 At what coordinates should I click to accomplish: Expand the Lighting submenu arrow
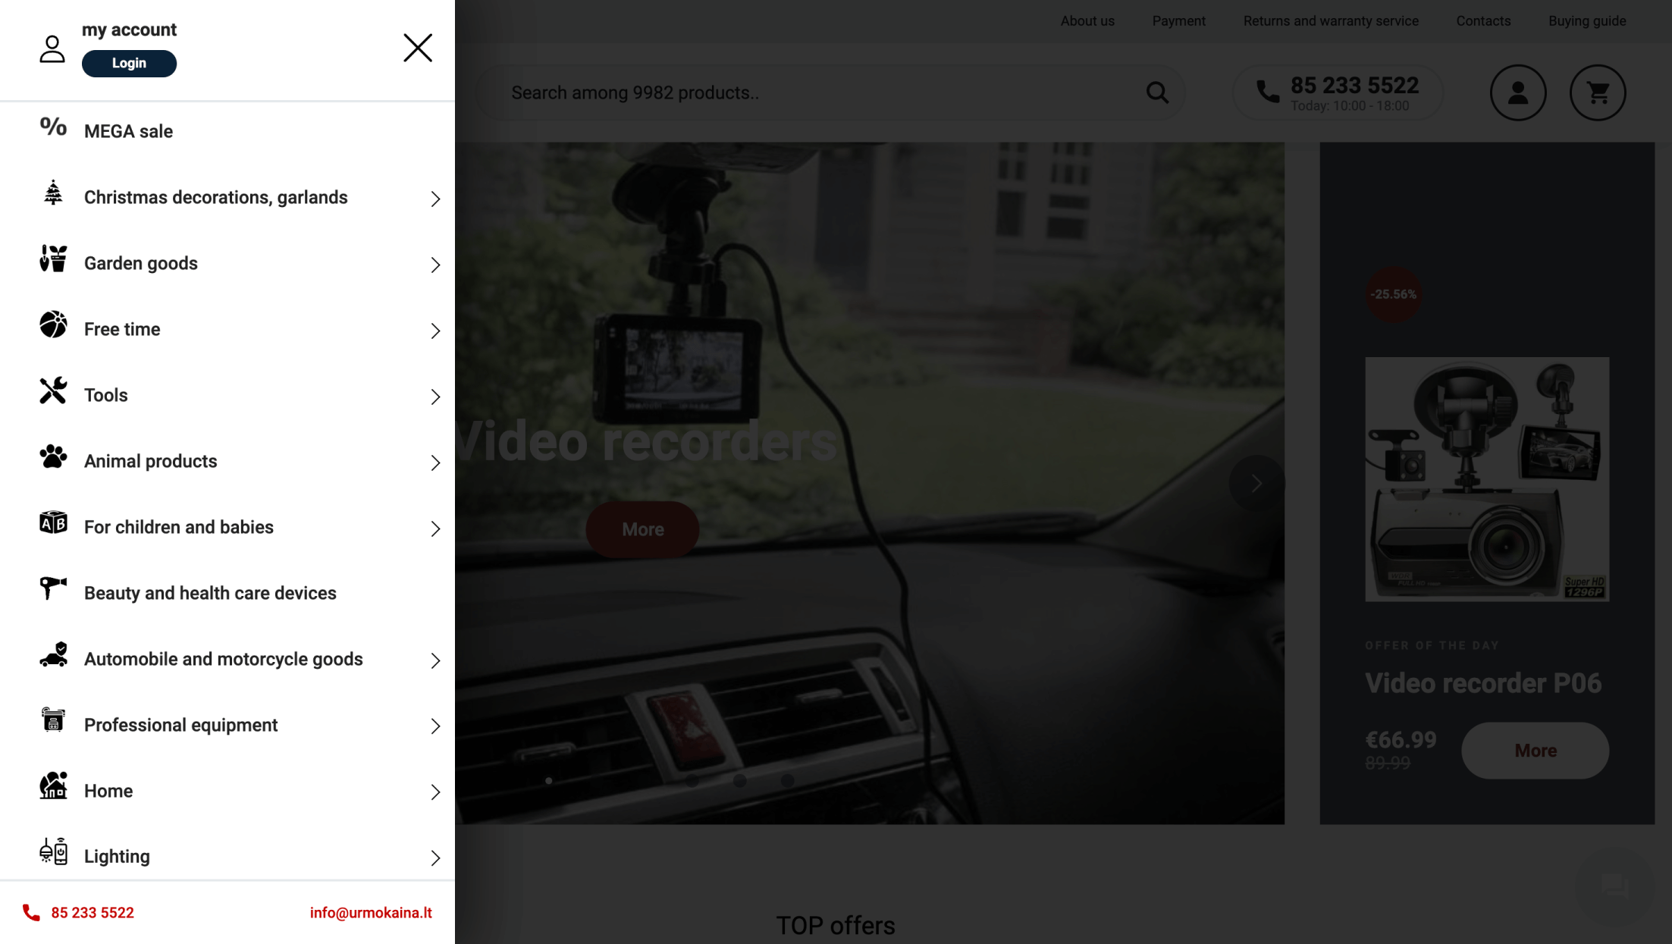[x=435, y=858]
